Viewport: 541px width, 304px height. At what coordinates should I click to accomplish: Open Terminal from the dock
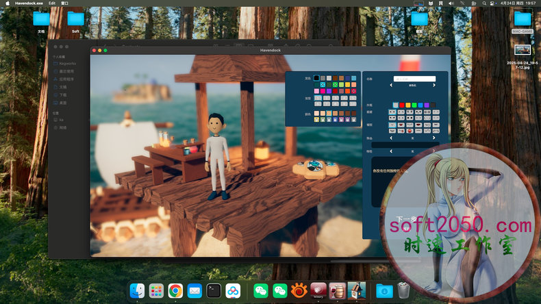tap(214, 291)
